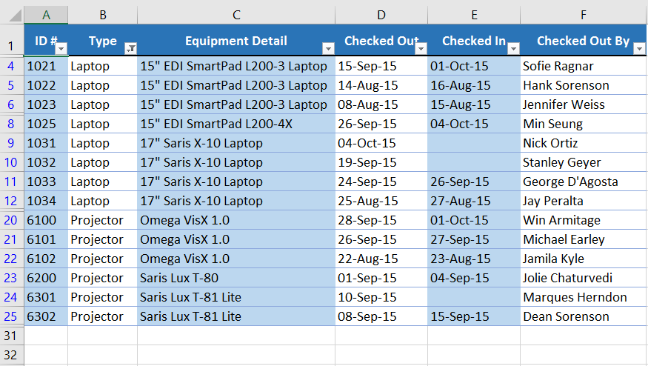Expand the Equipment Detail filter dropdown

pos(328,48)
